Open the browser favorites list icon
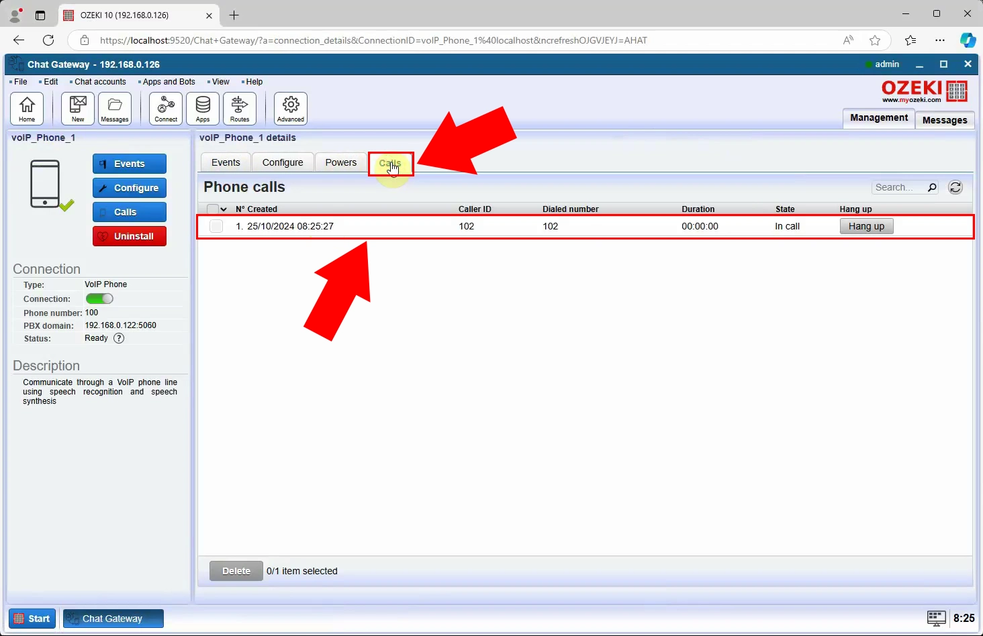The height and width of the screenshot is (636, 983). tap(910, 40)
